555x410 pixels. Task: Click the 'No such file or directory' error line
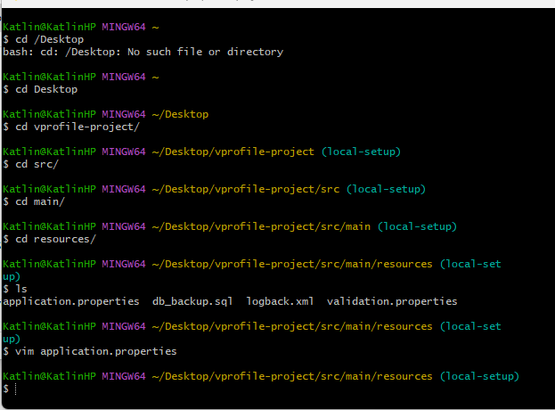pos(143,52)
